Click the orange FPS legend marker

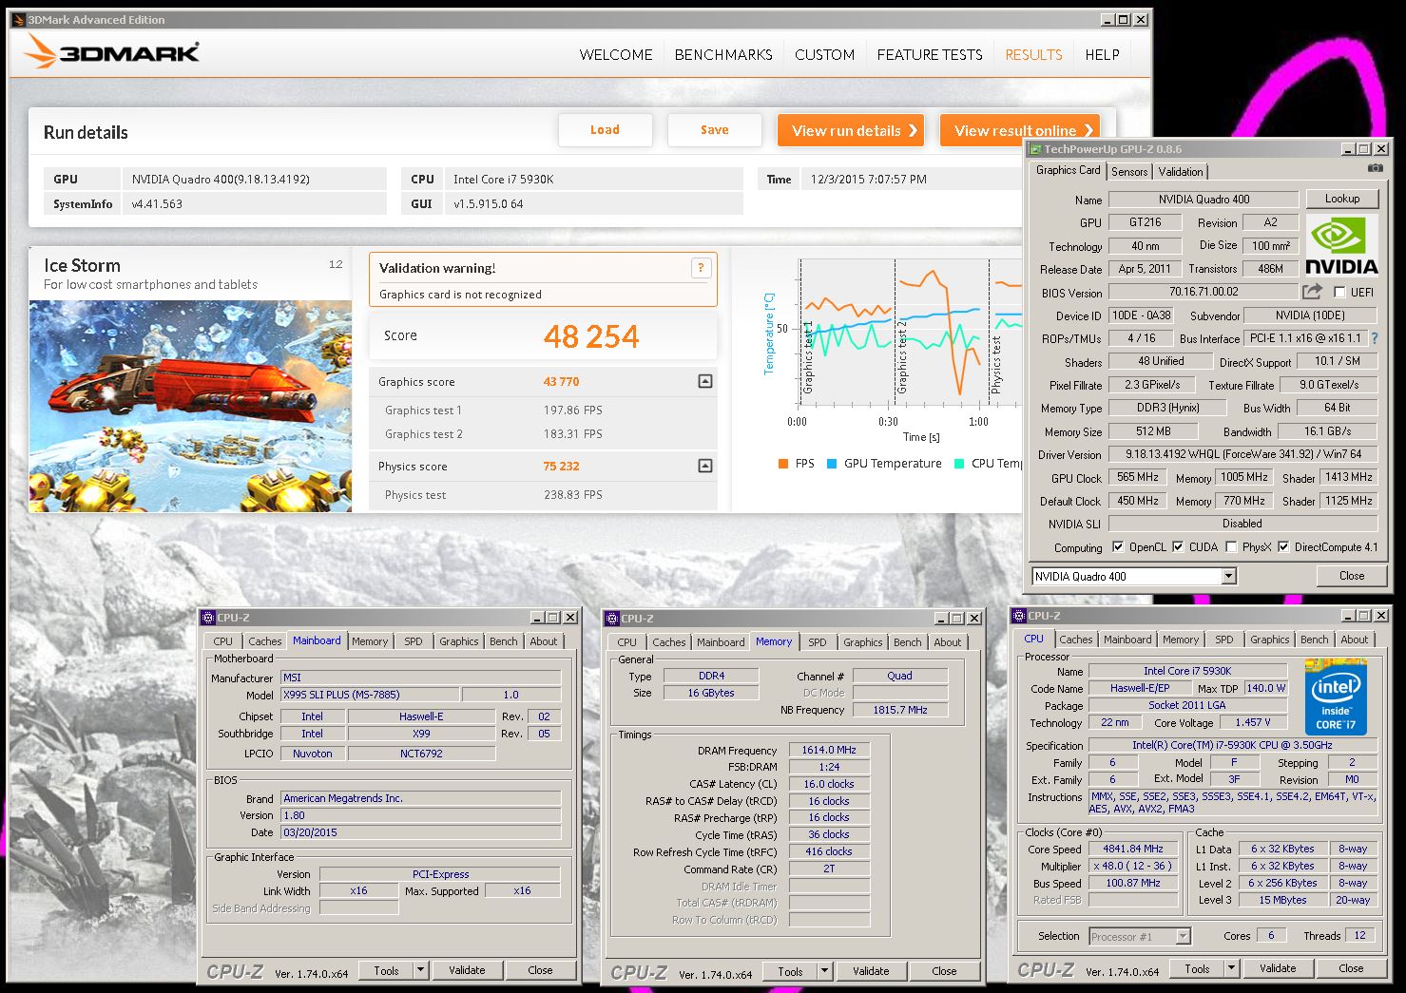(783, 464)
